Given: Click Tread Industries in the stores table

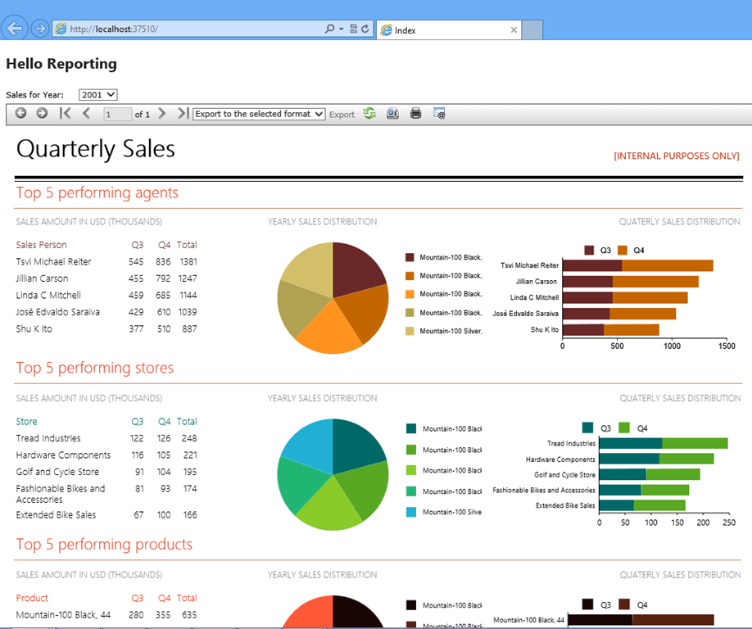Looking at the screenshot, I should tap(48, 438).
